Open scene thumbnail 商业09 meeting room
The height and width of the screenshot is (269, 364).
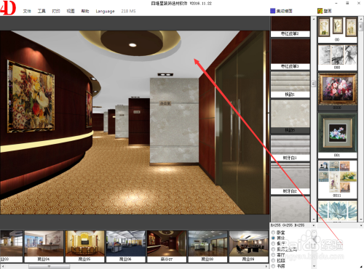pyautogui.click(x=248, y=246)
